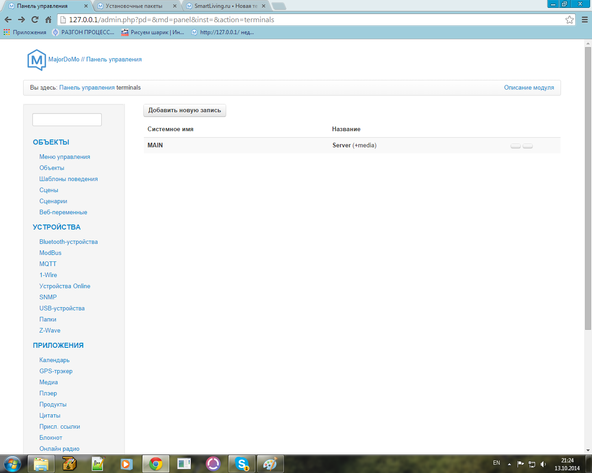The width and height of the screenshot is (592, 473).
Task: Click Добавить новую запись button
Action: 185,110
